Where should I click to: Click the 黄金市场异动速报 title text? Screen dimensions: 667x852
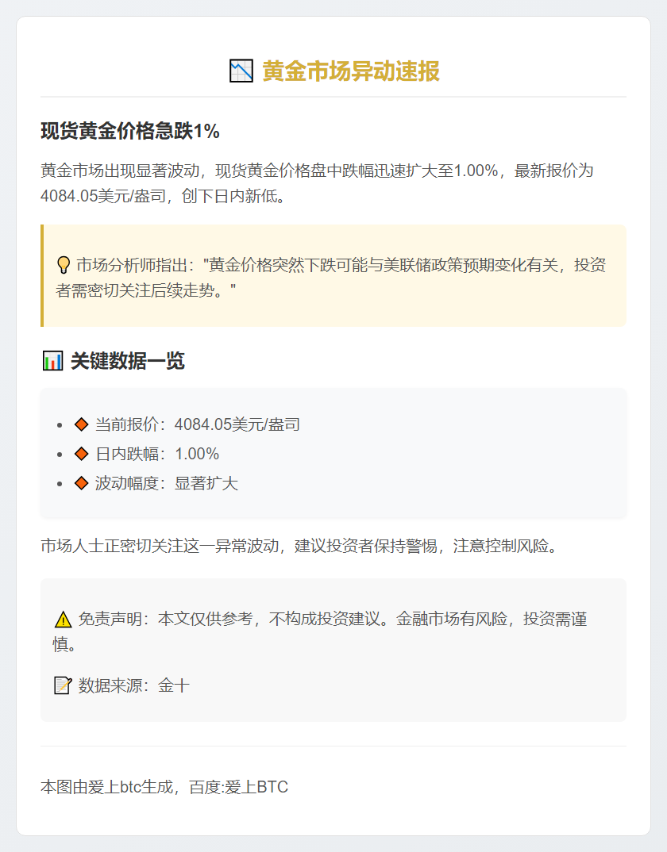click(x=350, y=71)
